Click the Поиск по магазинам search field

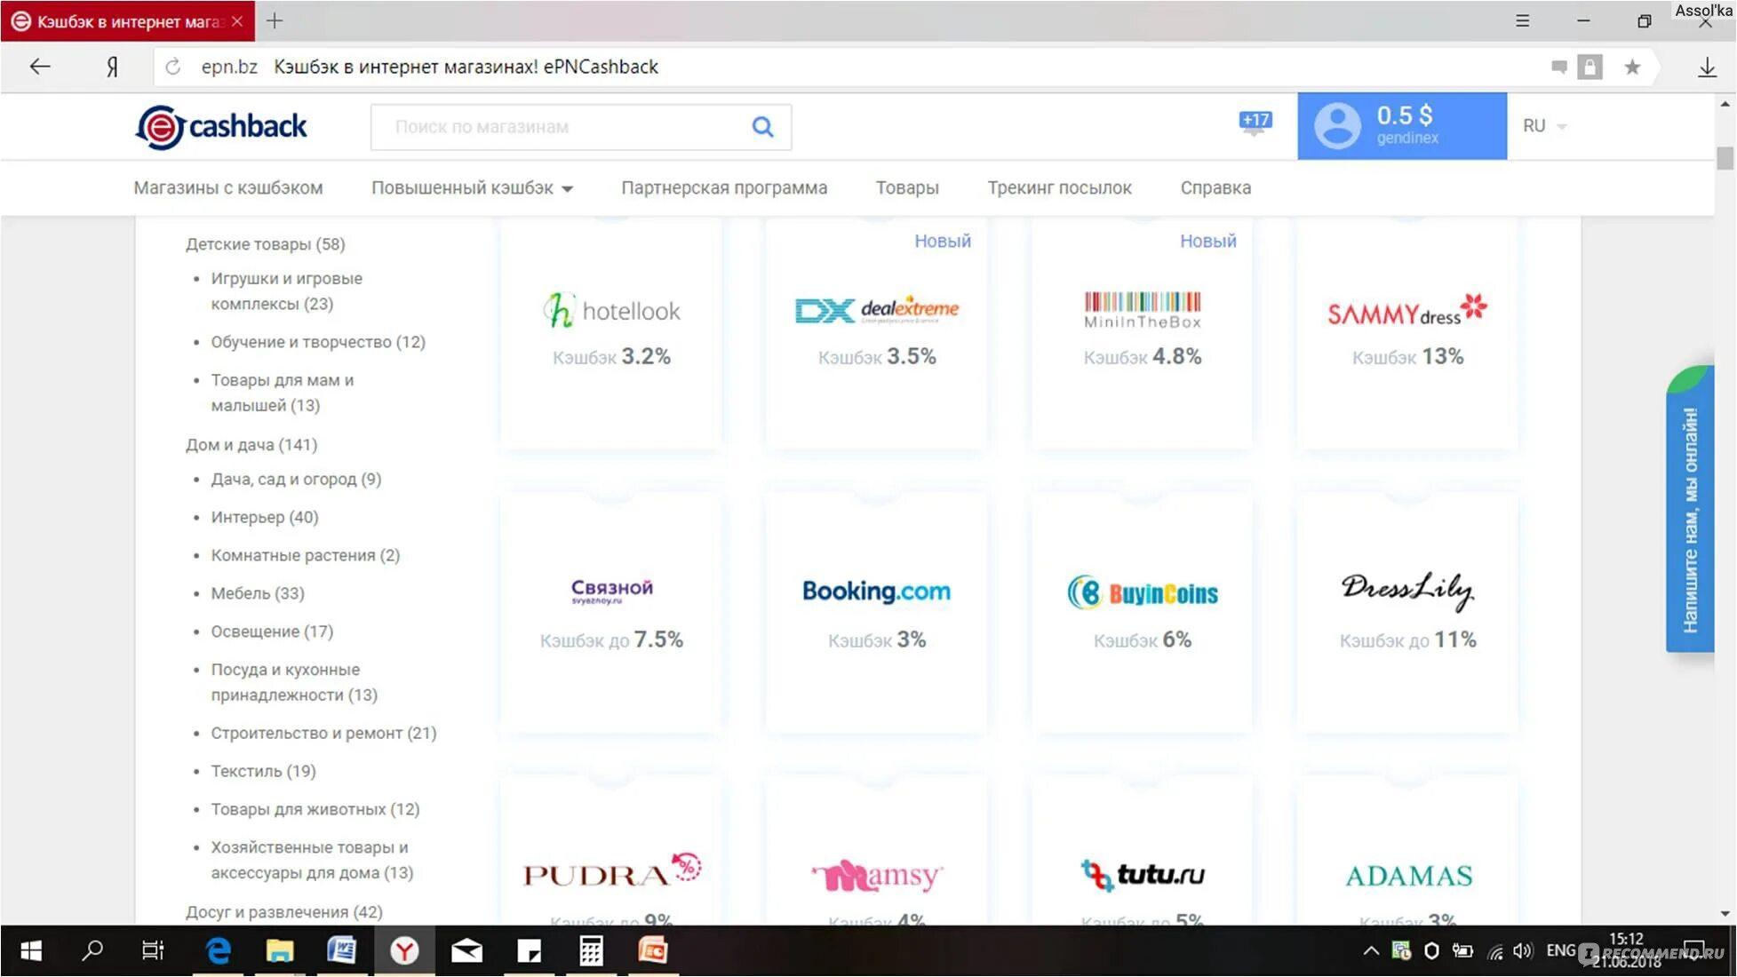point(560,127)
